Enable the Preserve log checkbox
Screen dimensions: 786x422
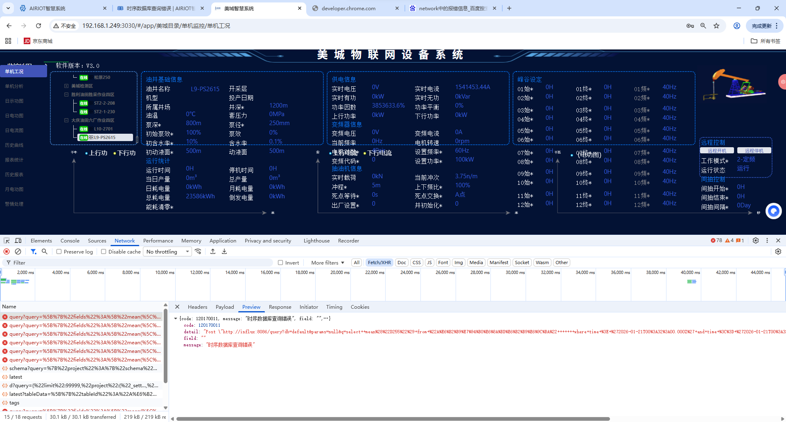[x=59, y=251]
